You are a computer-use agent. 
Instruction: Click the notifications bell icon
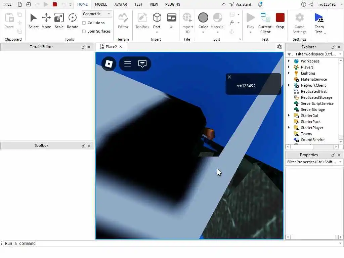click(260, 4)
